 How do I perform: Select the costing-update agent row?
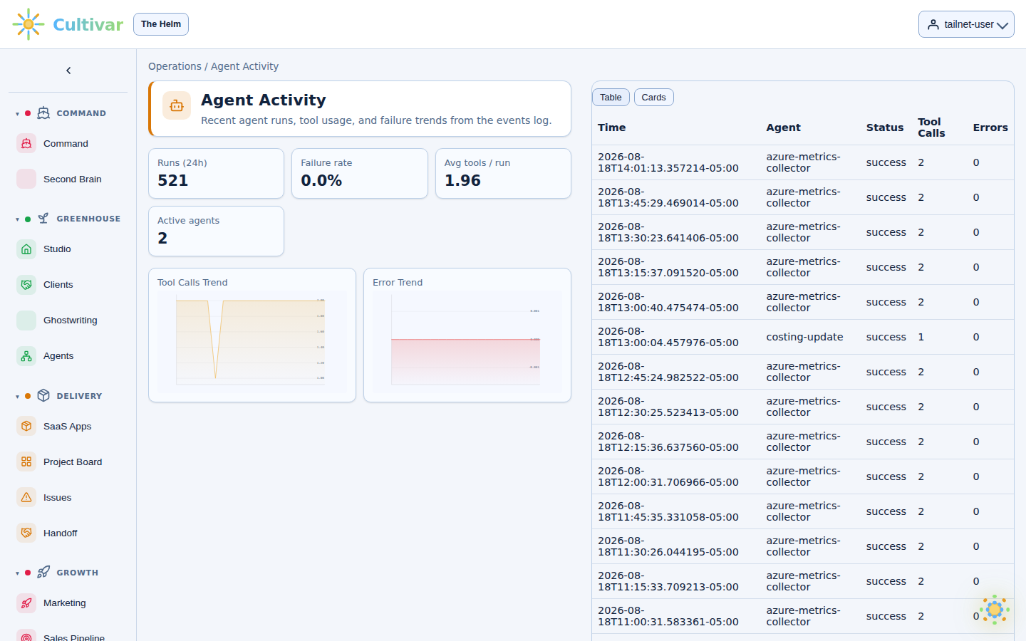coord(803,337)
